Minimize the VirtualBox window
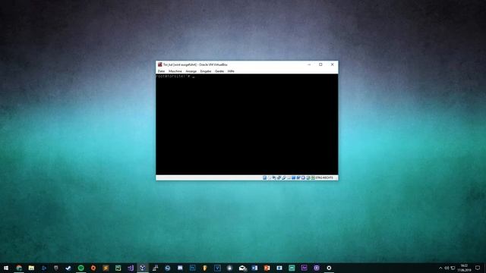The height and width of the screenshot is (273, 486). [309, 64]
